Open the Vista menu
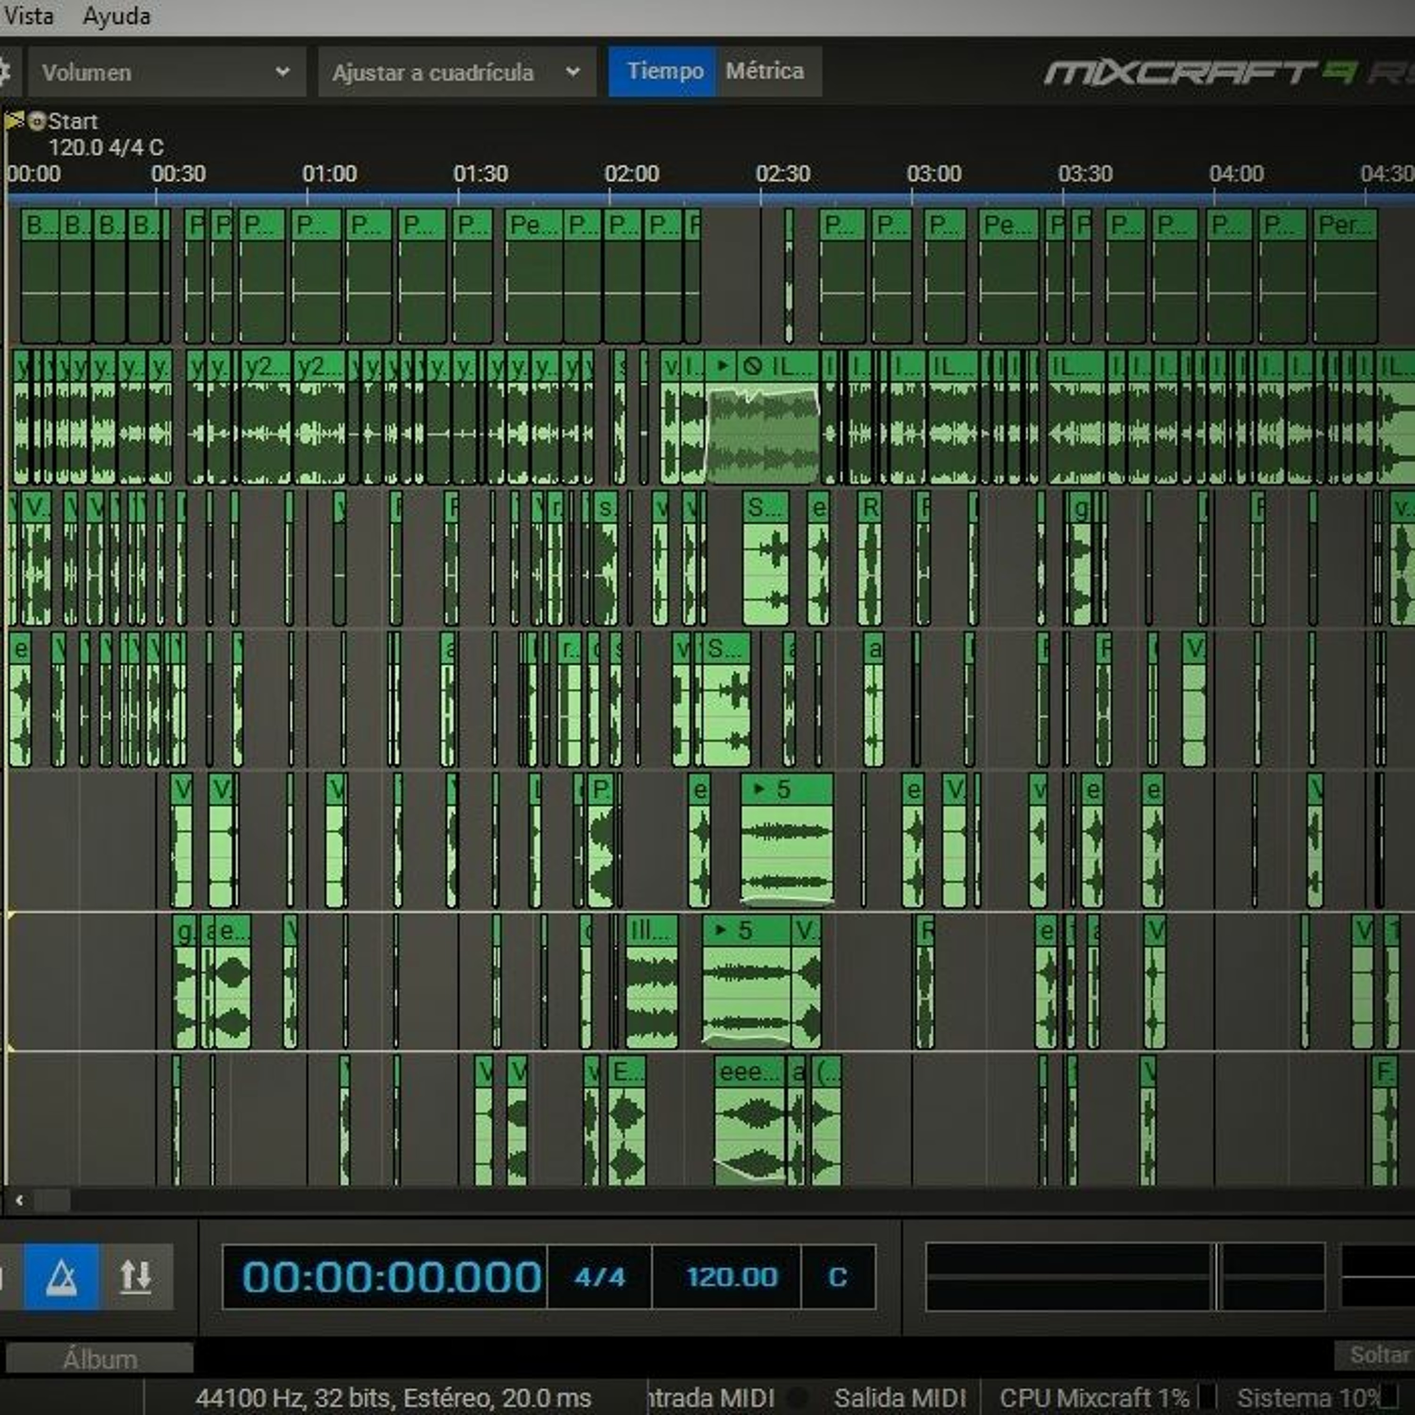 tap(28, 16)
